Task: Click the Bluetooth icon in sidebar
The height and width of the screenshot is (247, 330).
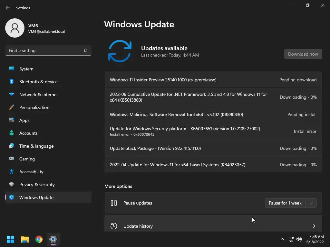Action: (x=12, y=81)
